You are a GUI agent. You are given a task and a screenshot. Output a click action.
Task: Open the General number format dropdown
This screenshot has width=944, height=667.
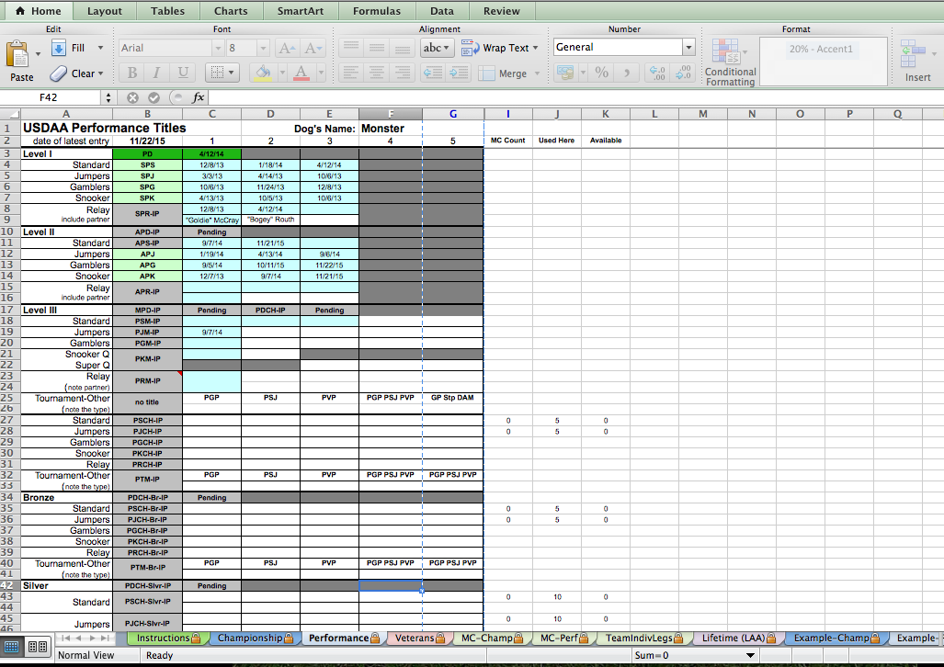point(688,47)
